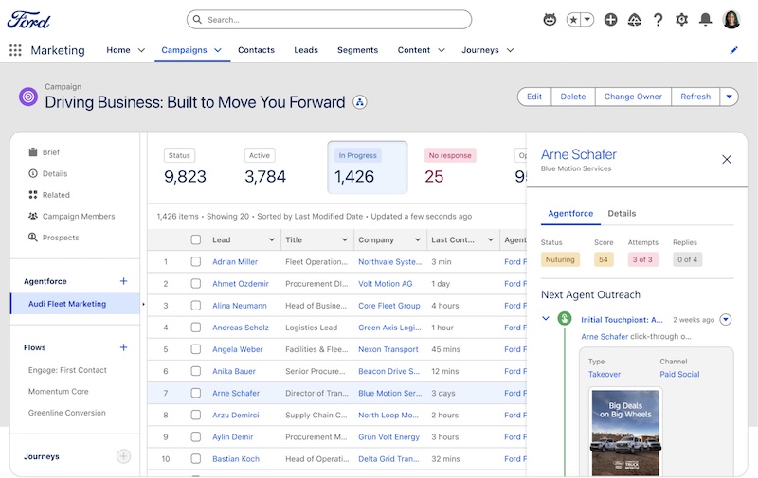This screenshot has height=478, width=758.
Task: Open the Initial Touchpoint actions menu arrow
Action: 726,319
